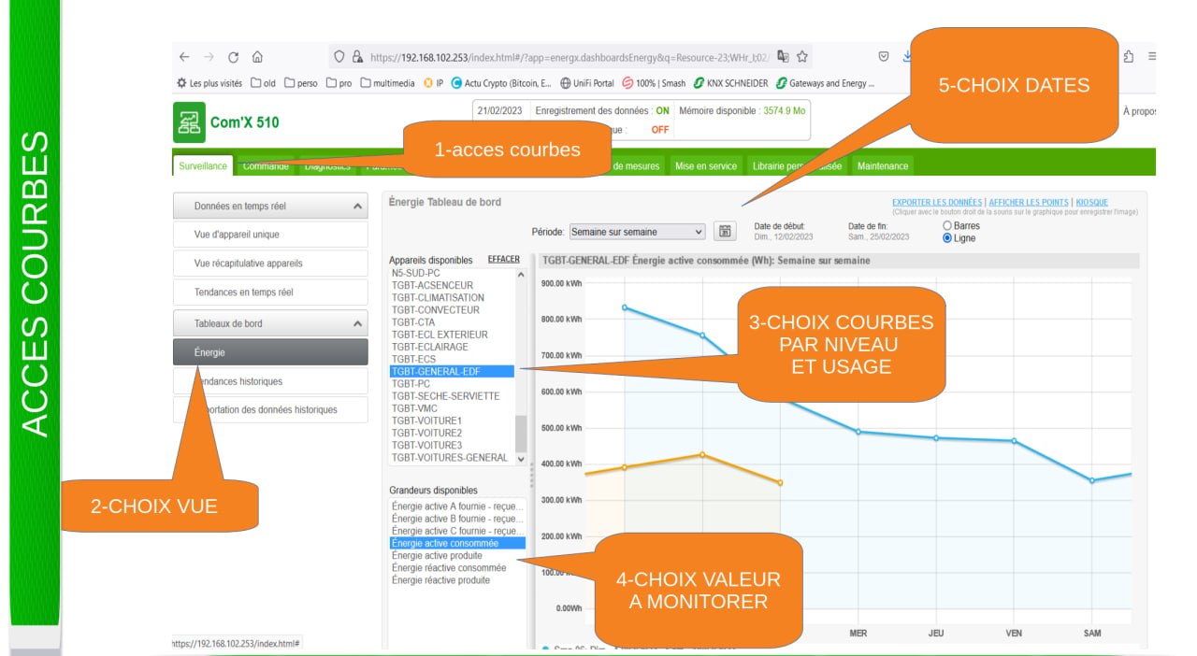The width and height of the screenshot is (1197, 656).
Task: Select the Ligne chart type radio
Action: coord(947,238)
